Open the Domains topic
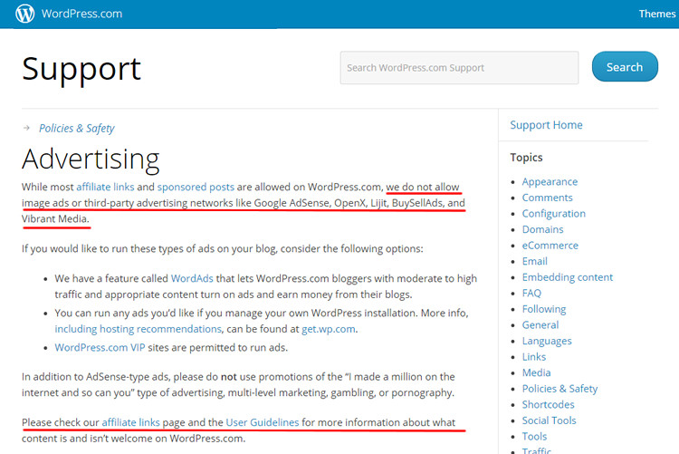The width and height of the screenshot is (679, 454). pos(542,229)
